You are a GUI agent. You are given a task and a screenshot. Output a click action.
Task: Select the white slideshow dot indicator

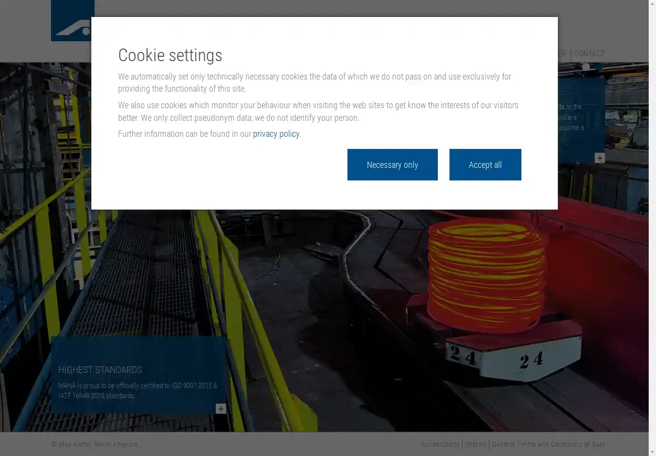[586, 67]
